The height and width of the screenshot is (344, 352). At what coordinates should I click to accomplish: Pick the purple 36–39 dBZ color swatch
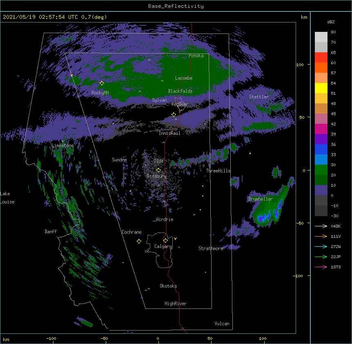click(x=321, y=139)
